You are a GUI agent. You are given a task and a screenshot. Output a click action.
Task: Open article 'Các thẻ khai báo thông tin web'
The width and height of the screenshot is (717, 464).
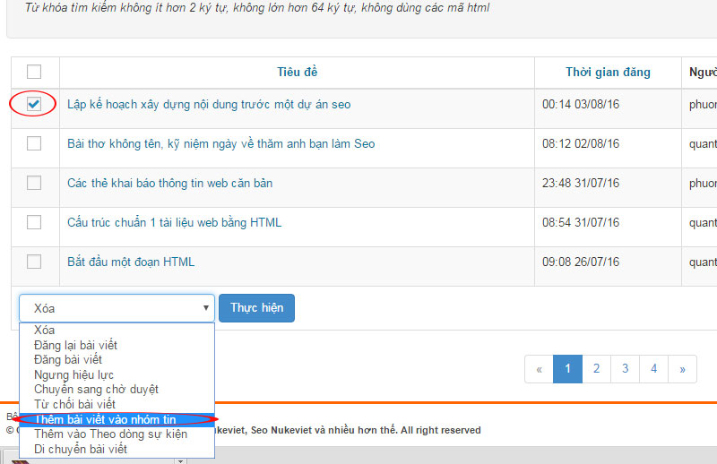click(169, 184)
